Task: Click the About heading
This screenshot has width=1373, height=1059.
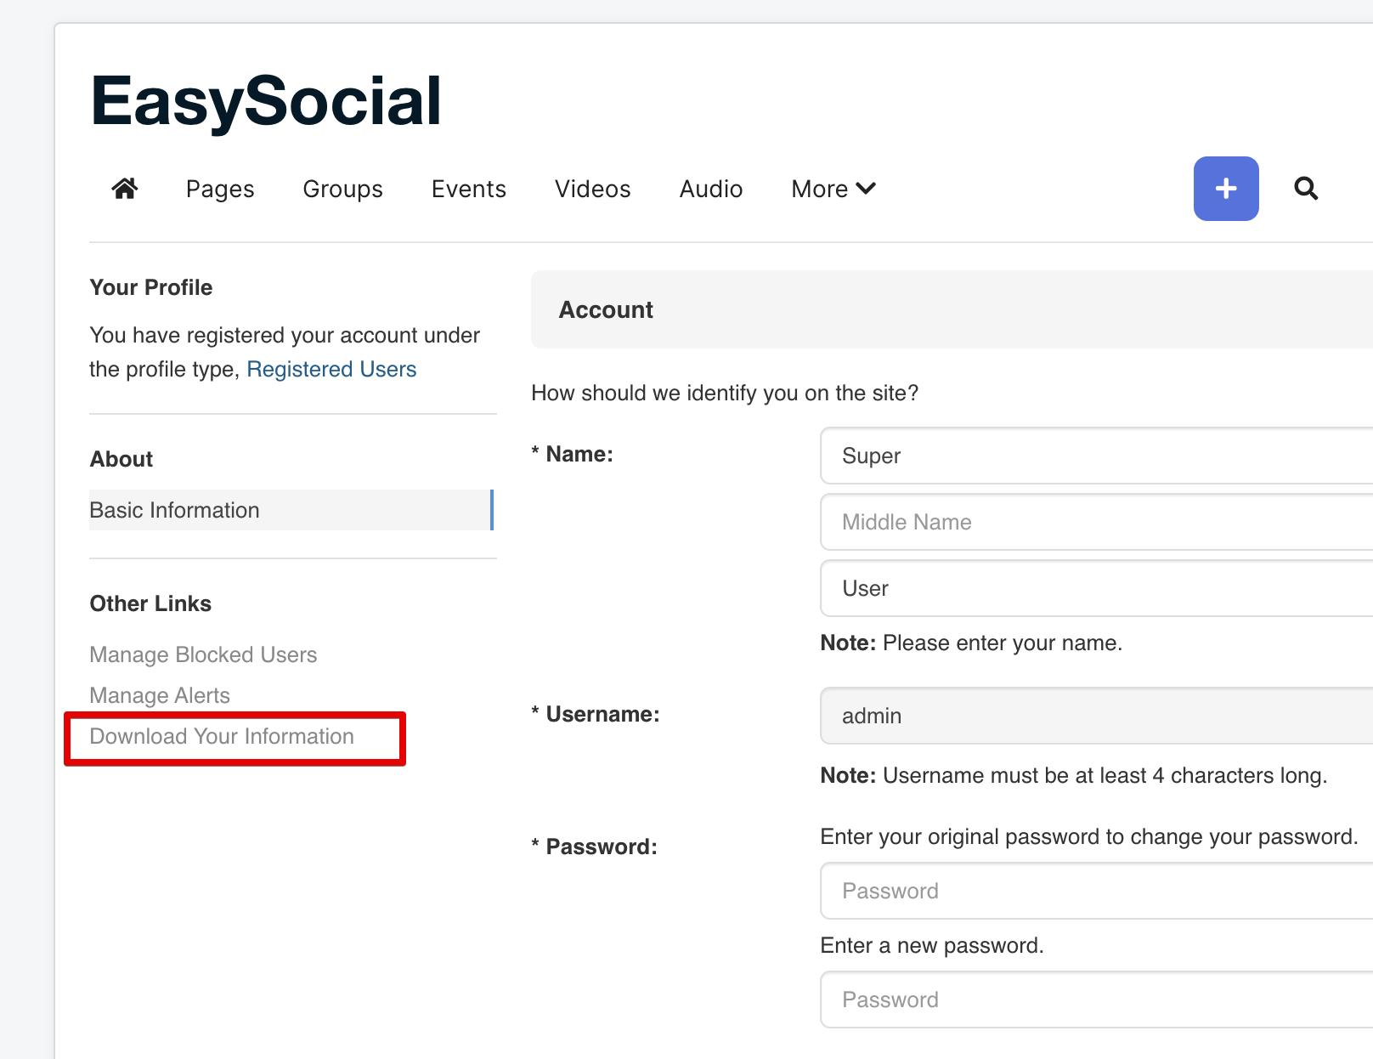Action: coord(121,459)
